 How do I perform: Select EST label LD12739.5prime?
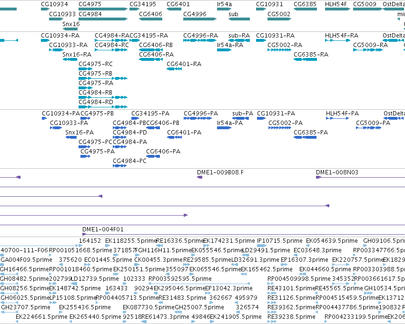coord(95,279)
